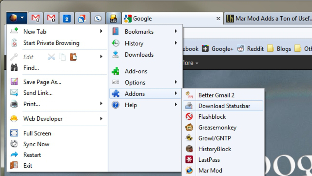Choose Restart from the menu
Image resolution: width=312 pixels, height=176 pixels.
(57, 155)
